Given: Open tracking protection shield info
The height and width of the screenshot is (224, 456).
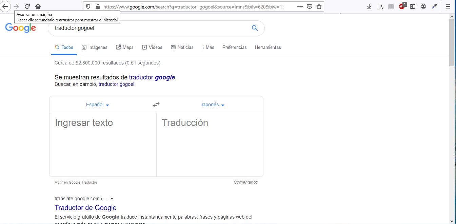Looking at the screenshot, I should pyautogui.click(x=88, y=6).
